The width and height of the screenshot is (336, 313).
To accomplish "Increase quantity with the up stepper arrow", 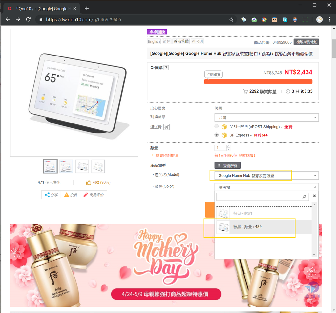I will pyautogui.click(x=228, y=146).
